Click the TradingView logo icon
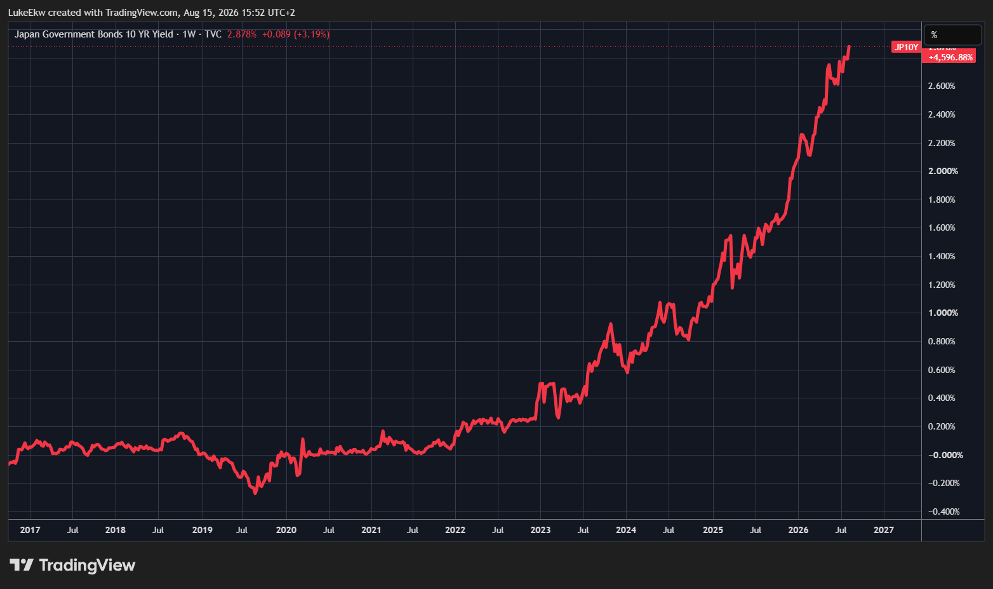Image resolution: width=993 pixels, height=589 pixels. [22, 565]
